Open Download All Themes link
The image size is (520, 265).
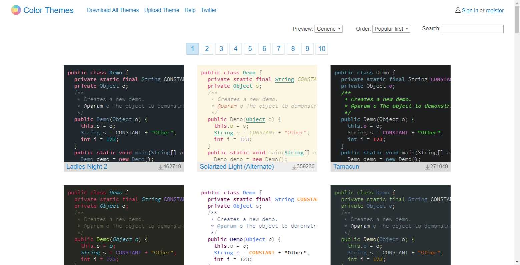pyautogui.click(x=113, y=10)
